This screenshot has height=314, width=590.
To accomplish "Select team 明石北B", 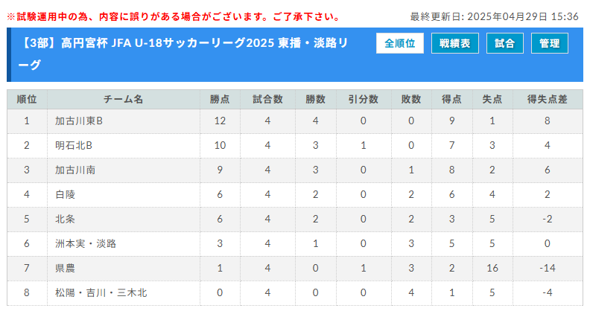I will [x=74, y=145].
